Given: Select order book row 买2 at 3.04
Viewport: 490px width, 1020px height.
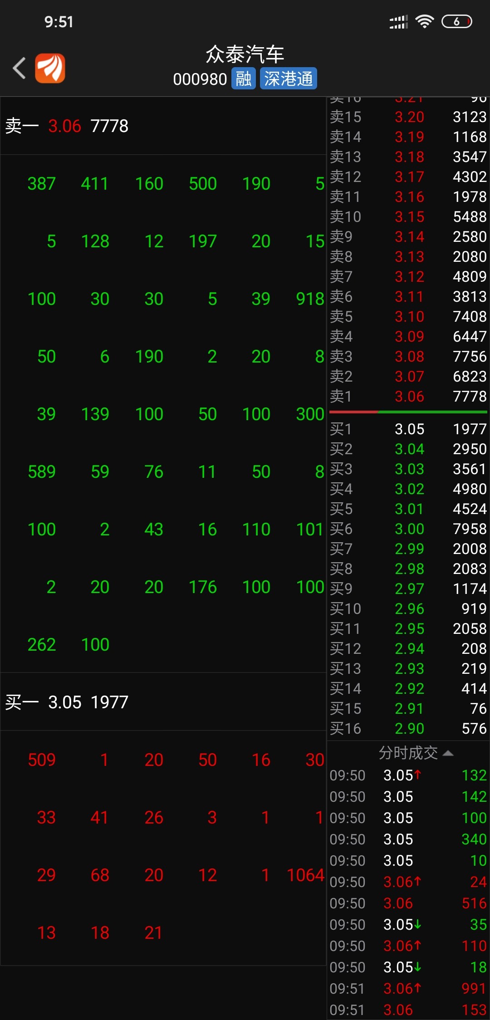Looking at the screenshot, I should (x=408, y=449).
